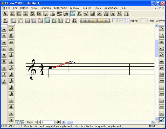The height and width of the screenshot is (129, 166).
Task: Select the Expression tool marked mf
Action: tap(86, 14)
